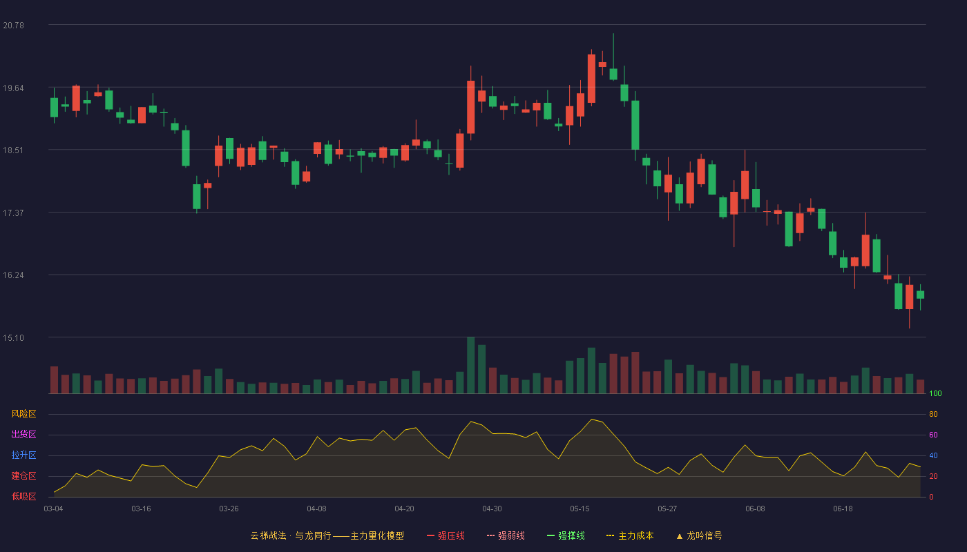The width and height of the screenshot is (967, 552).
Task: Toggle the 强压线 legend series
Action: coord(446,535)
